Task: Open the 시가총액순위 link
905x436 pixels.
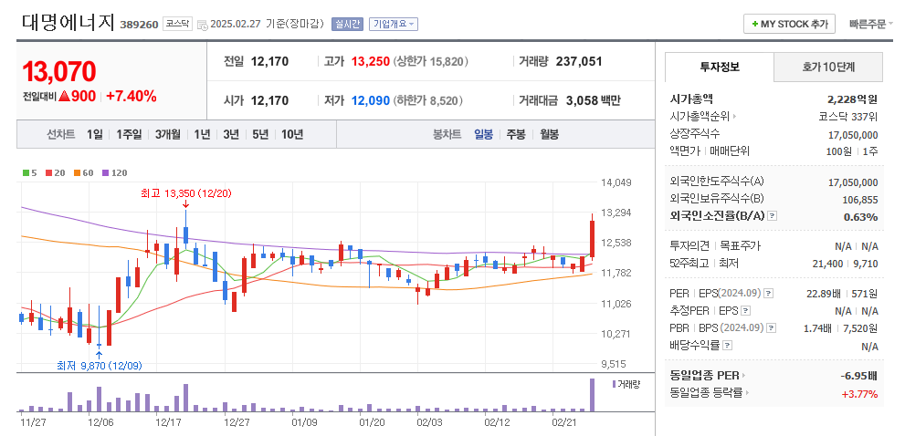Action: click(x=703, y=117)
